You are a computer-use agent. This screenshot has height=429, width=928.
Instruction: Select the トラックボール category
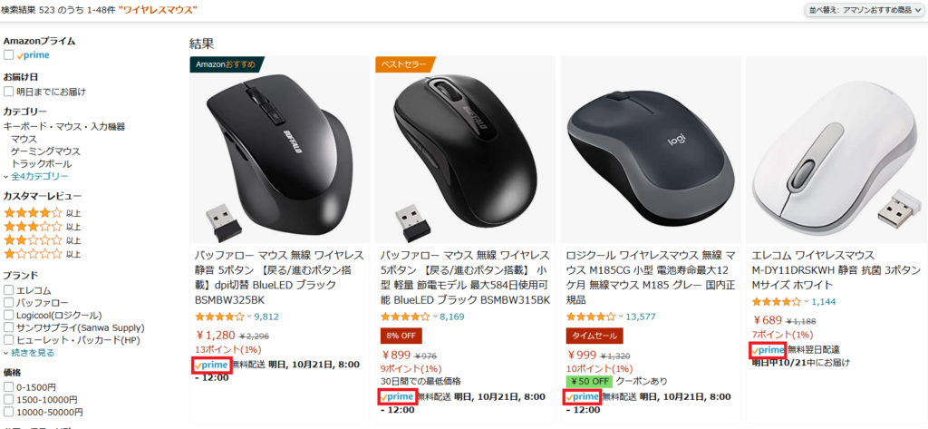(42, 163)
